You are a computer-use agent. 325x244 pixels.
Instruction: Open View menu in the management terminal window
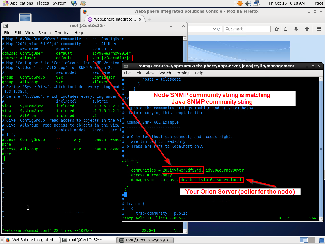pyautogui.click(x=150, y=73)
